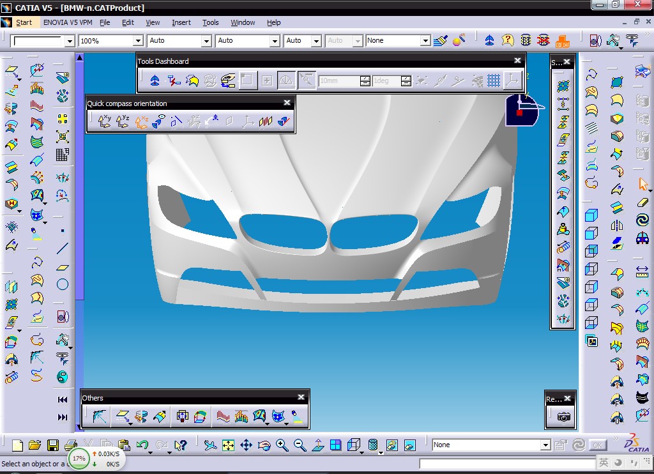Click the rewind double-arrow button
Image resolution: width=654 pixels, height=474 pixels.
click(63, 400)
